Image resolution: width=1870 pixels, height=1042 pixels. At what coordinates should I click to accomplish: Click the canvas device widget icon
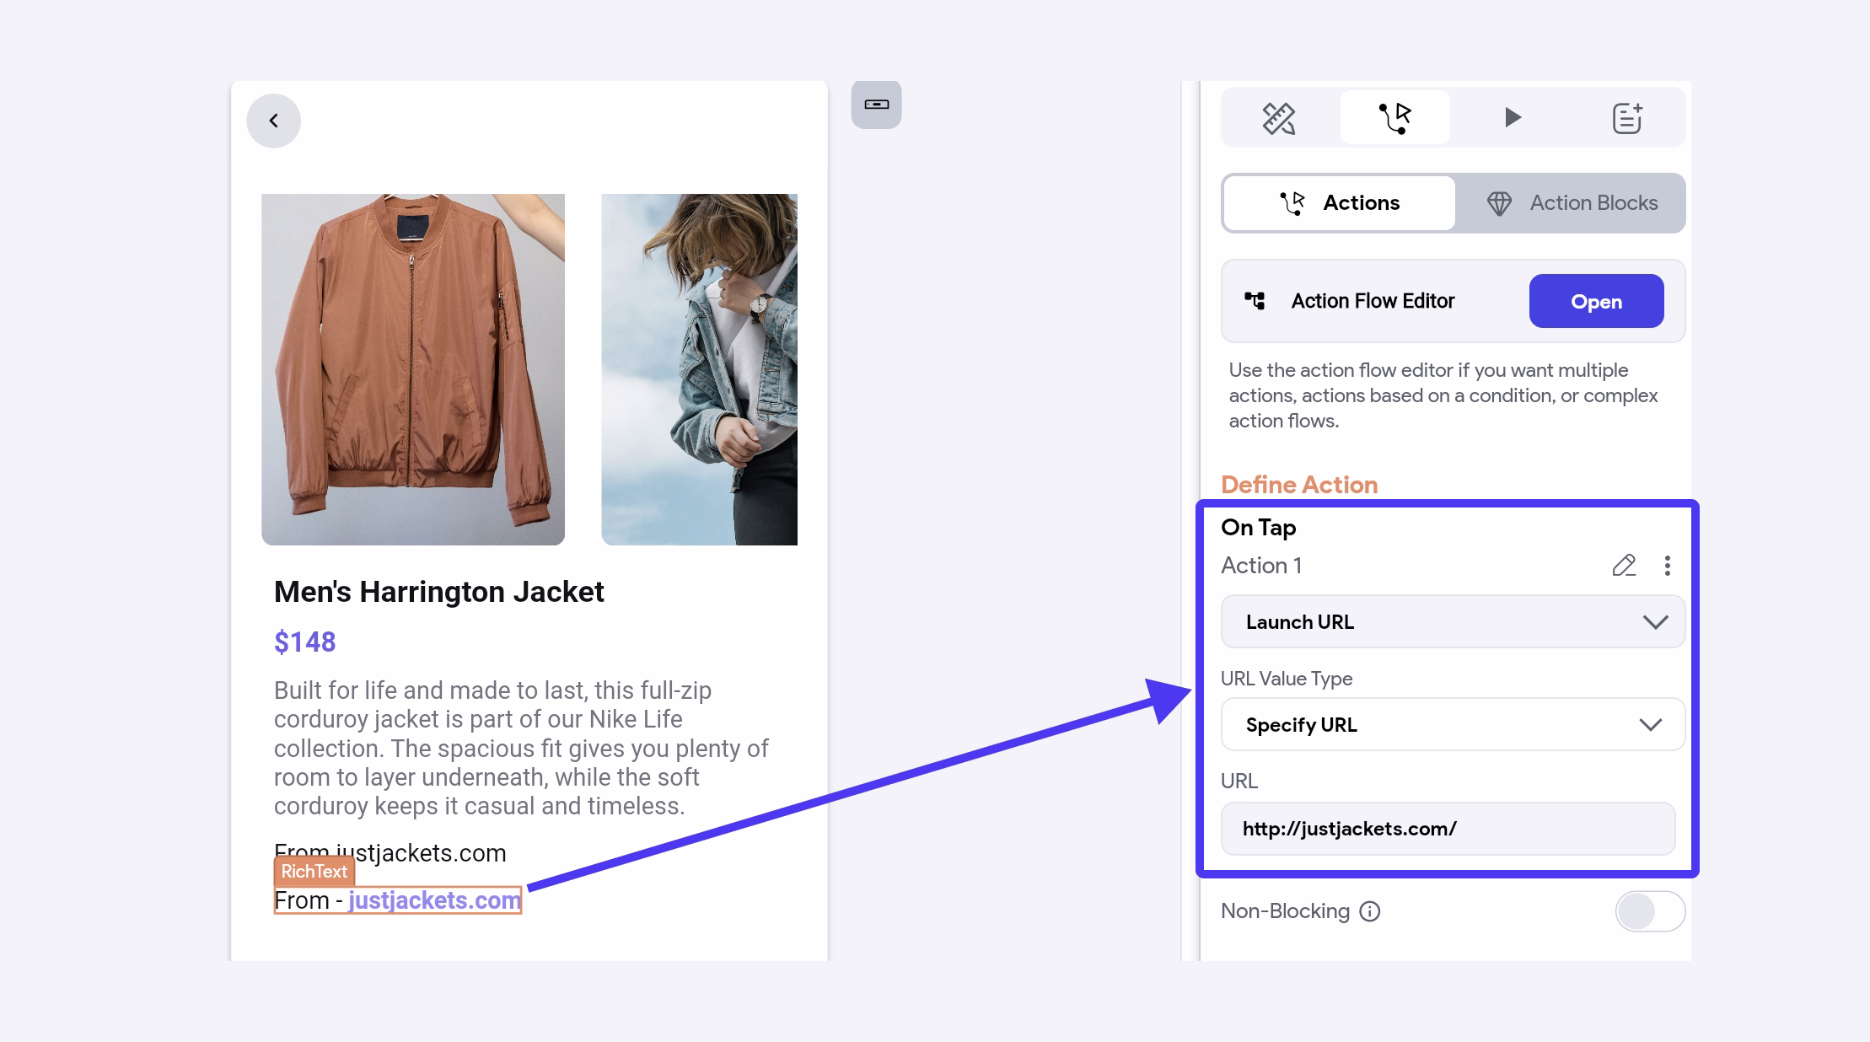click(876, 105)
